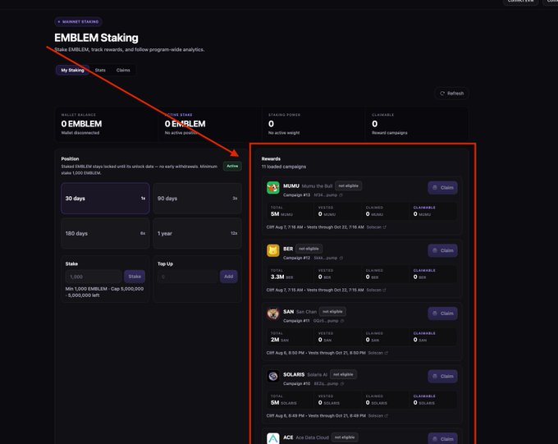Claim SAN campaign rewards
The width and height of the screenshot is (558, 444).
click(442, 314)
